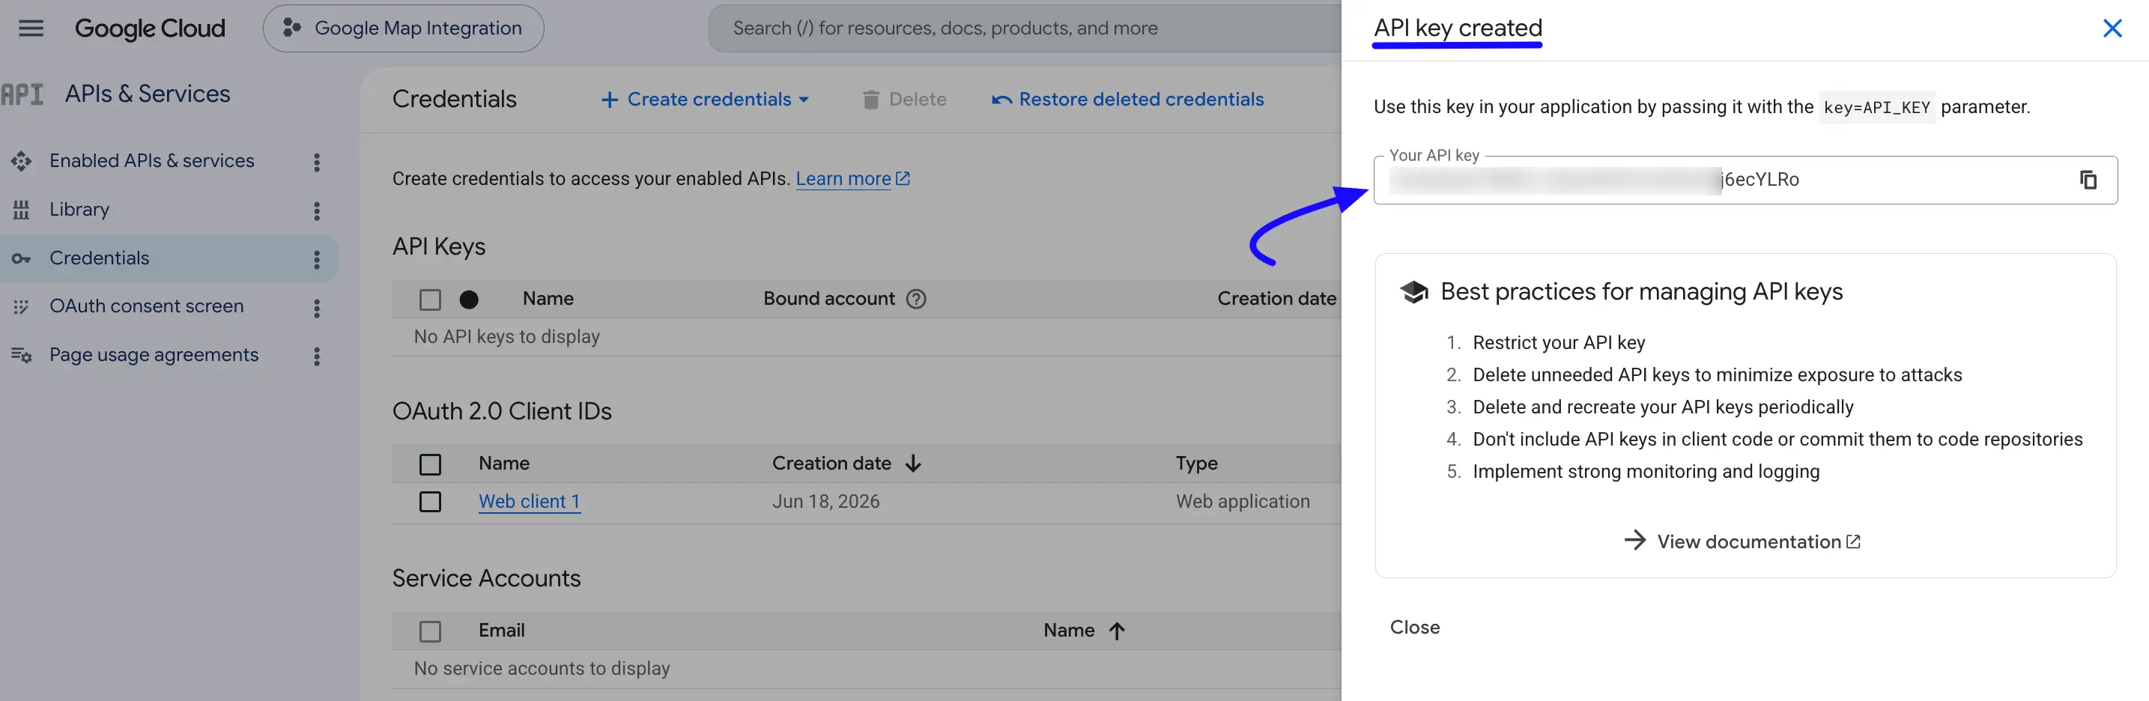Click the Creation date column in API Keys
2149x701 pixels.
tap(1276, 299)
